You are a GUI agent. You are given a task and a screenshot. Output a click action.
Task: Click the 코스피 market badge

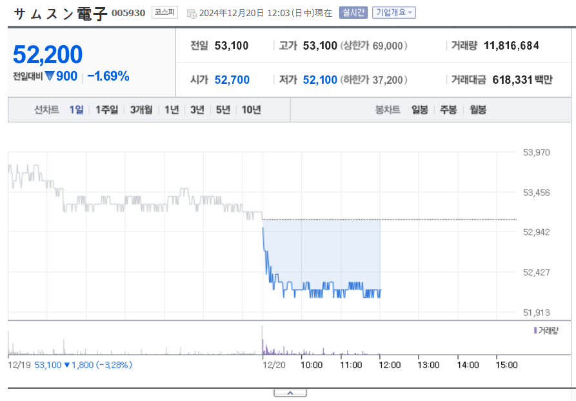[x=164, y=13]
